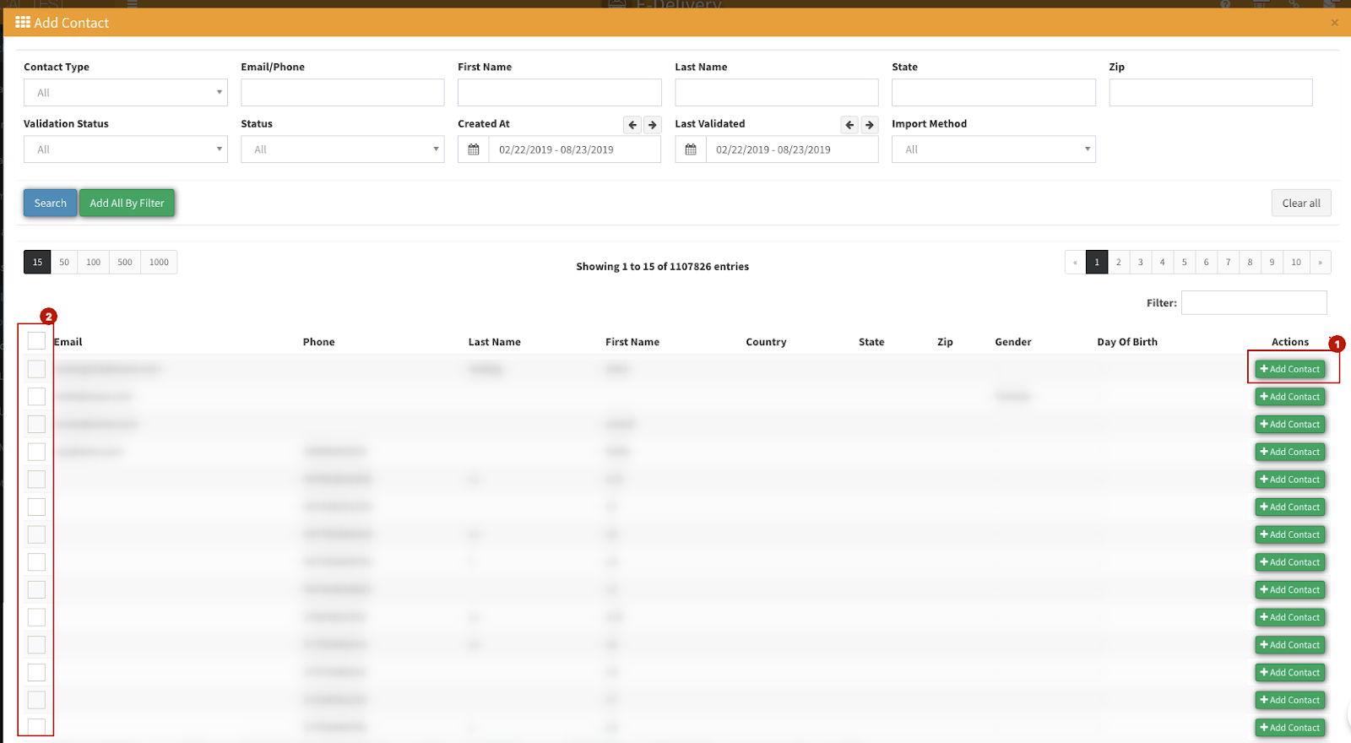
Task: Click Last Validated right arrow icon
Action: coord(869,125)
